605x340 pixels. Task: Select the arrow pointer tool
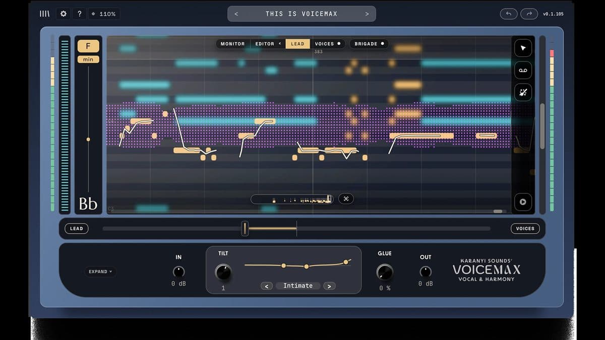point(523,48)
